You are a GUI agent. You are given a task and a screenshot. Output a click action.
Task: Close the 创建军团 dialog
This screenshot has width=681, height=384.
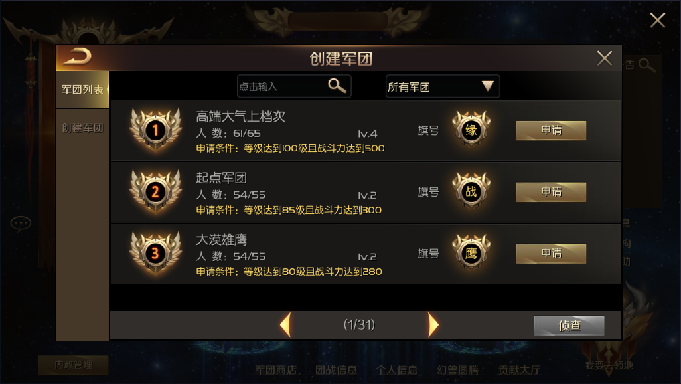[604, 58]
